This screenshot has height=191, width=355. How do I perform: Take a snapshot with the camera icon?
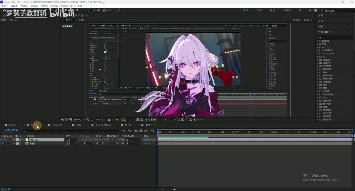point(109,120)
